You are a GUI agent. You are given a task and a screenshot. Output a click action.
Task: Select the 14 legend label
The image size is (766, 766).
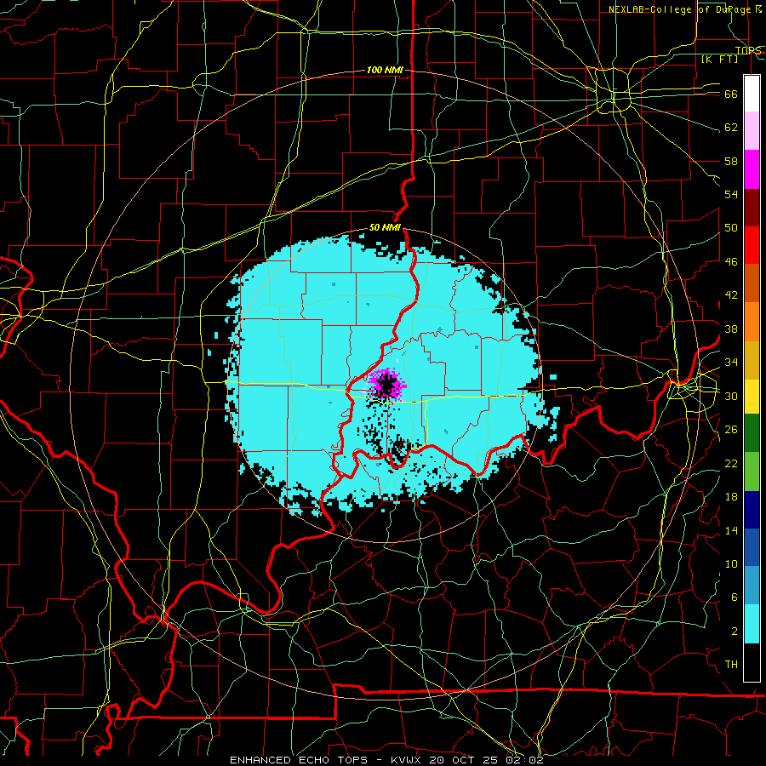(x=731, y=530)
